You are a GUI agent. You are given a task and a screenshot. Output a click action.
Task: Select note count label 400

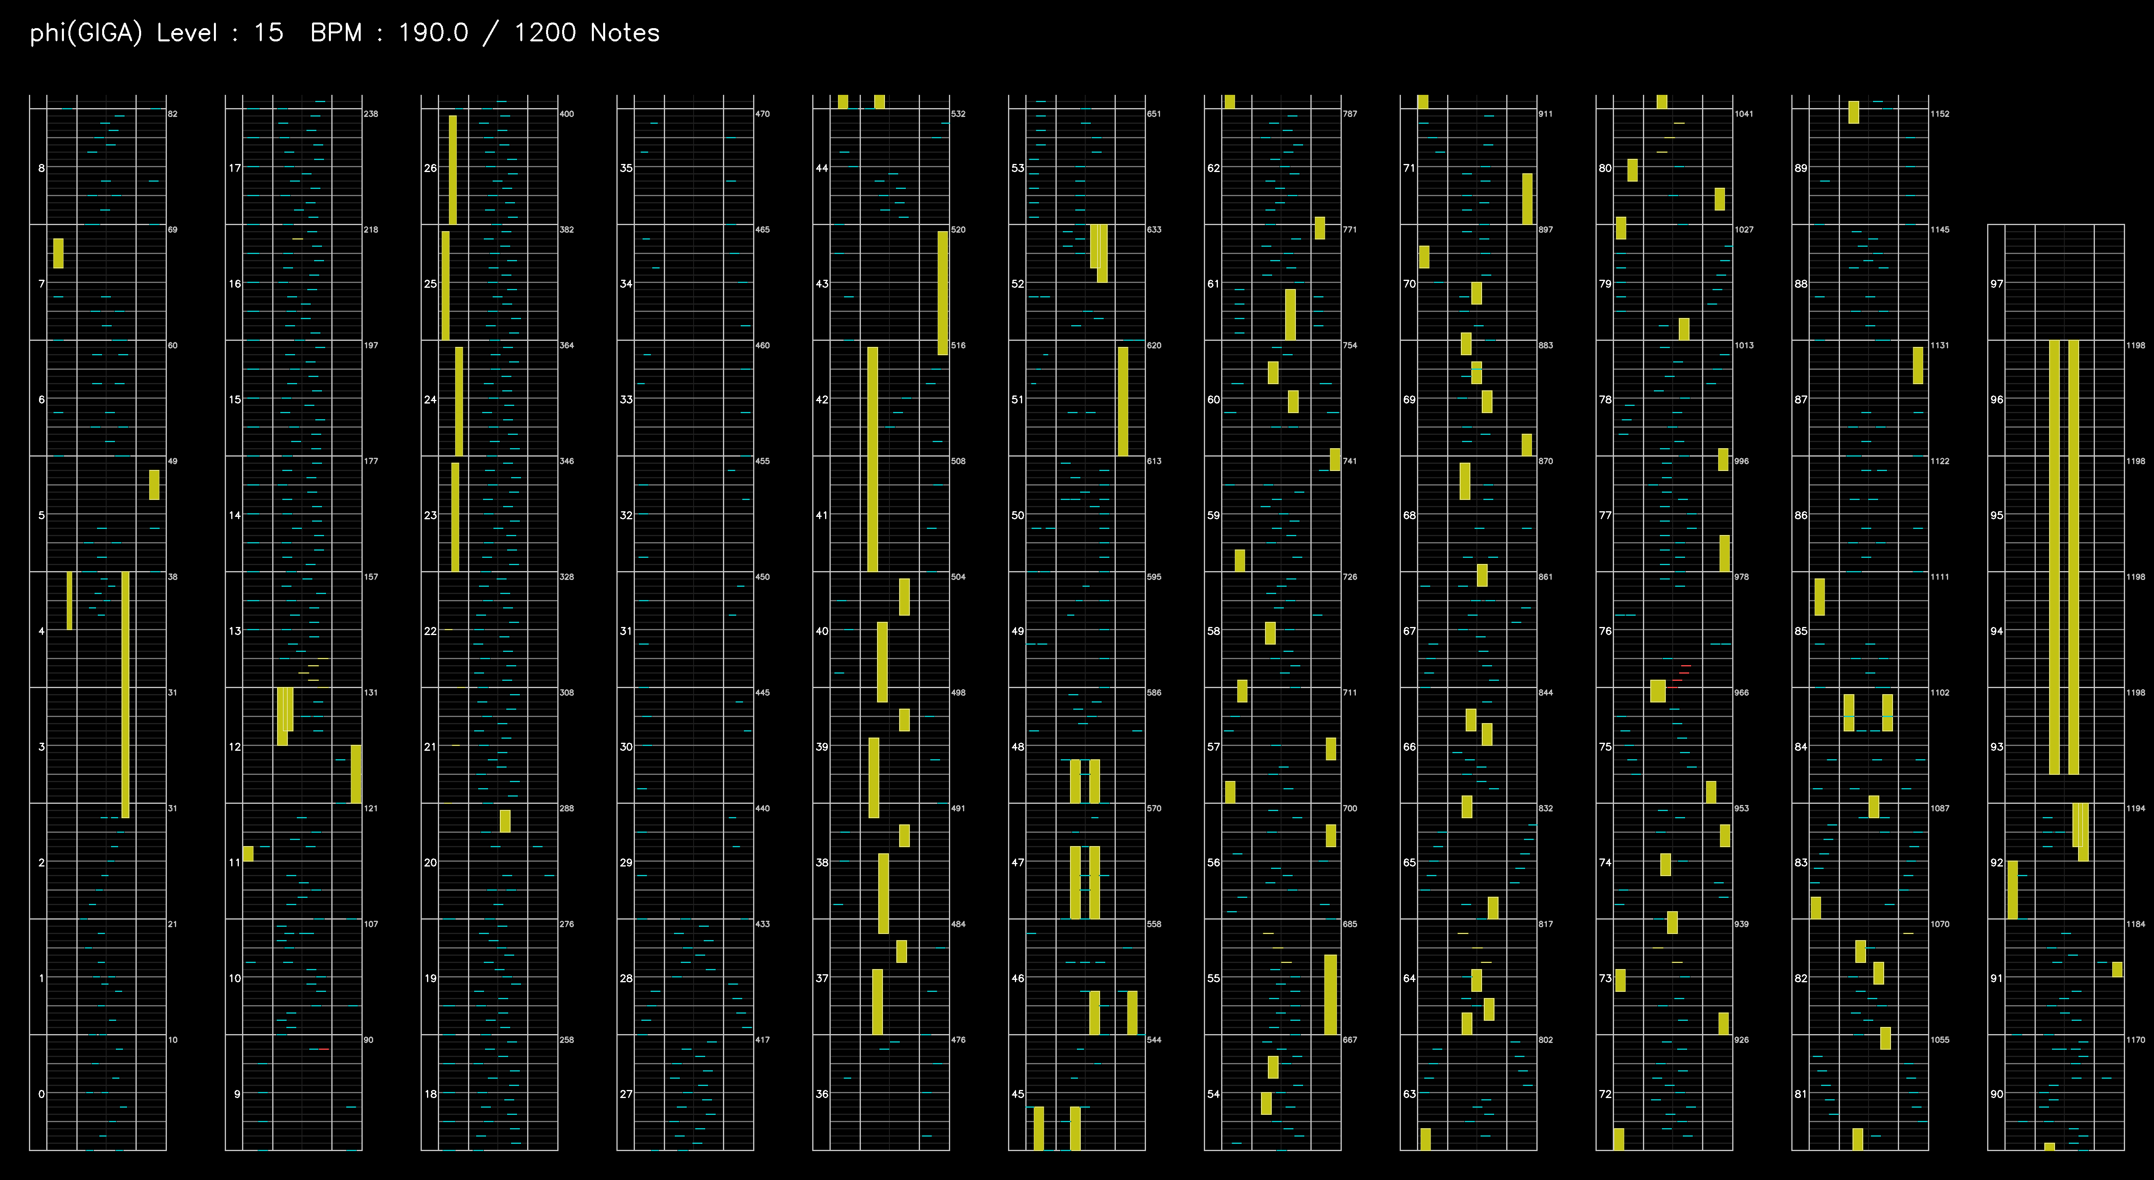pyautogui.click(x=567, y=114)
